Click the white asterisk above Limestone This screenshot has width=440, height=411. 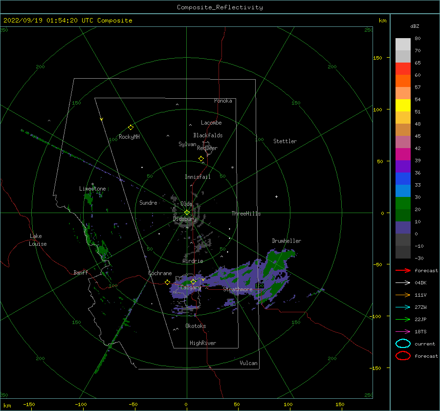point(92,184)
